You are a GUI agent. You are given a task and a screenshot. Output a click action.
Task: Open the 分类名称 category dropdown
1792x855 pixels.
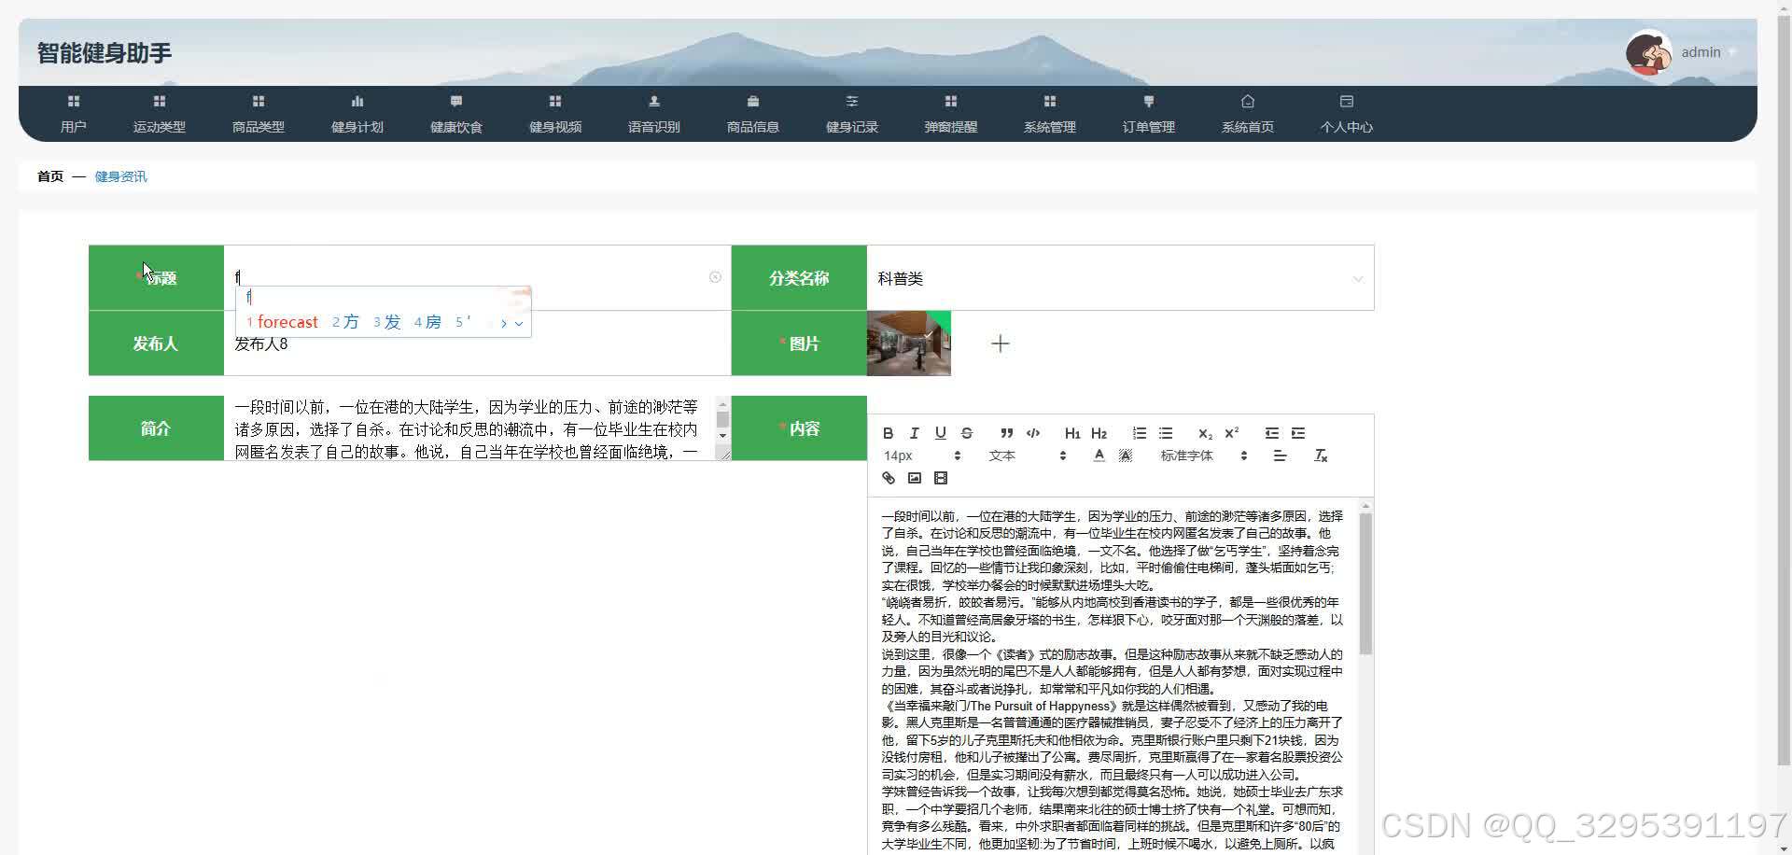coord(1356,277)
